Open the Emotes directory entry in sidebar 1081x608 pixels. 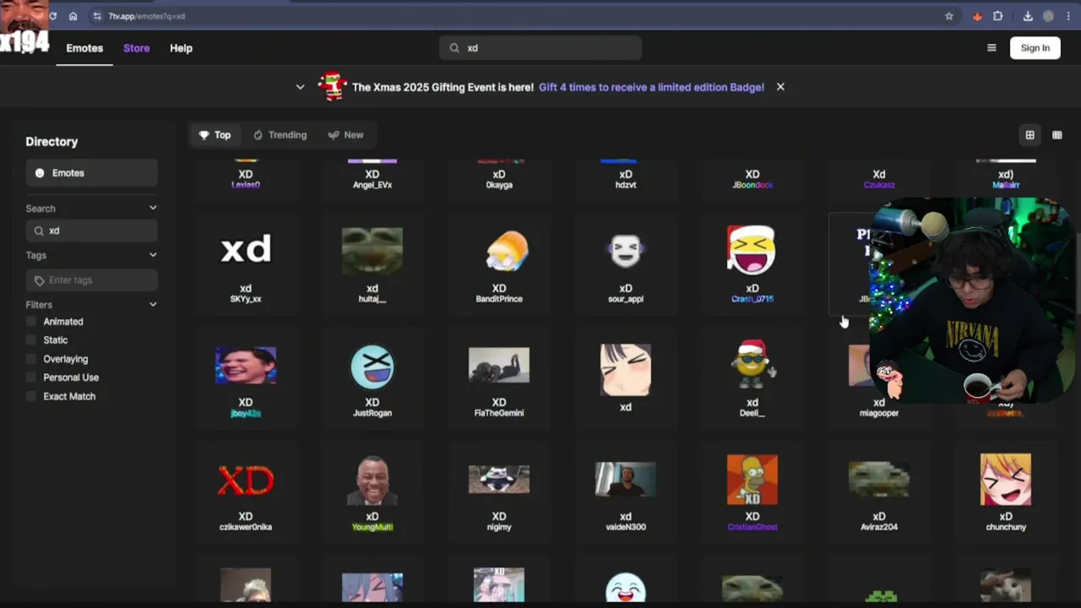tap(91, 173)
